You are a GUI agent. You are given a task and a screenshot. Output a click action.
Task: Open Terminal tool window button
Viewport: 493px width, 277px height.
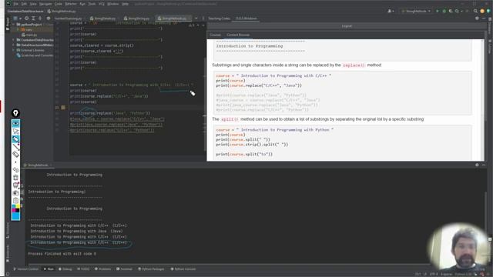[x=124, y=269]
